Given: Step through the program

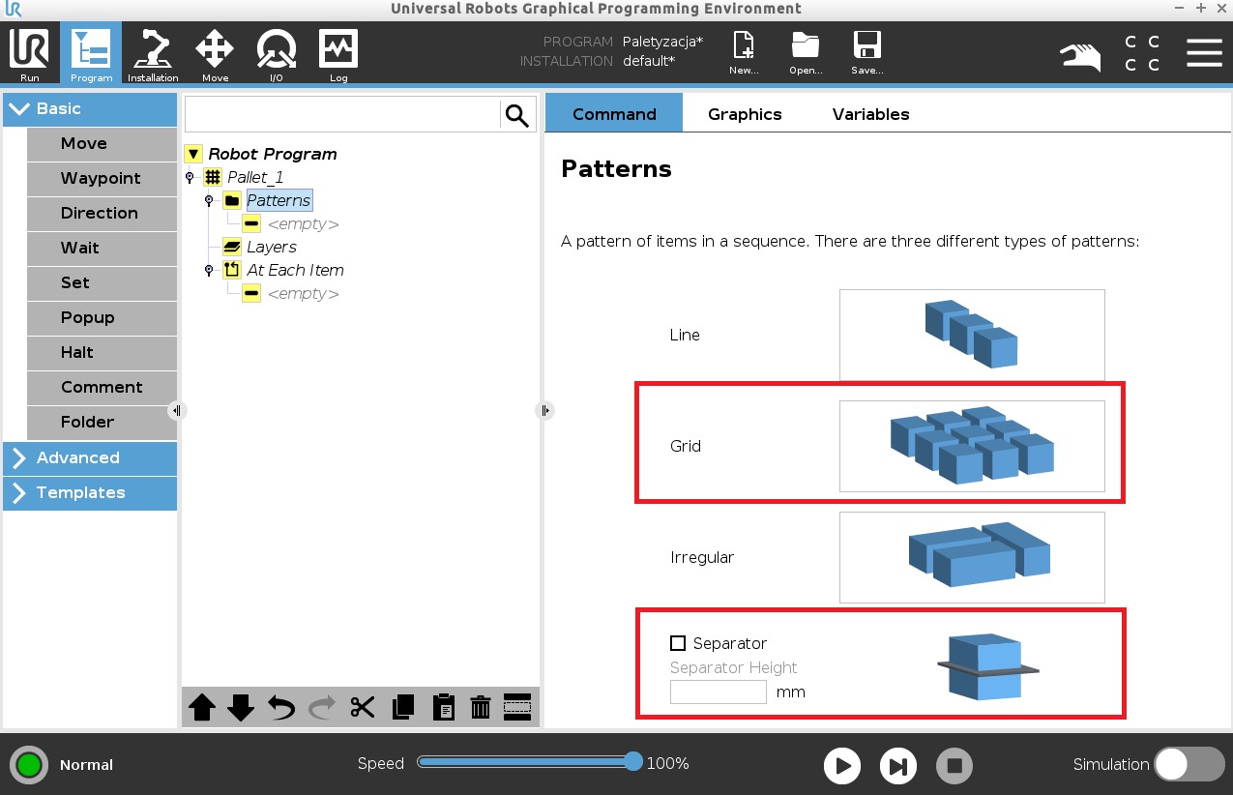Looking at the screenshot, I should (898, 766).
